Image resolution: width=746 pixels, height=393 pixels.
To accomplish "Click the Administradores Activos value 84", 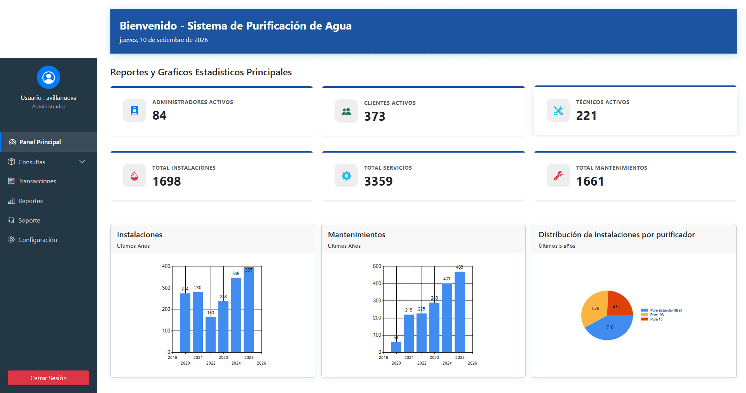I will tap(159, 115).
